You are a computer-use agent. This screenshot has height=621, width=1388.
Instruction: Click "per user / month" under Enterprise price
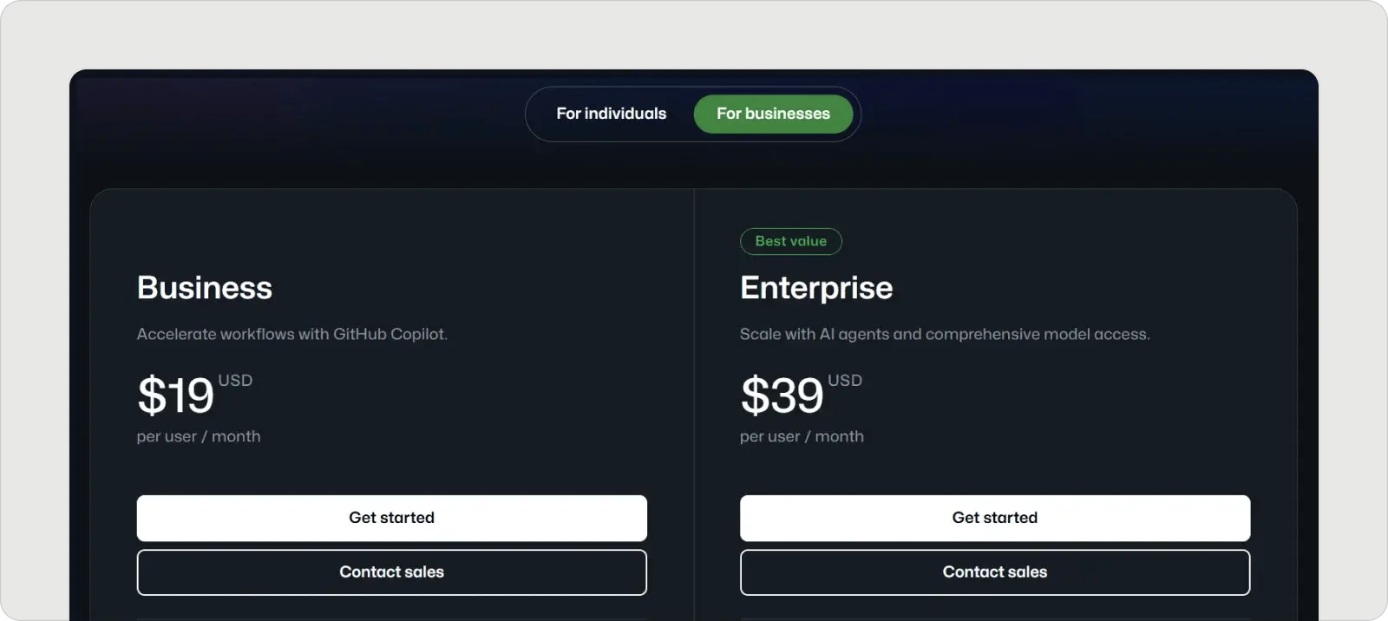coord(802,436)
